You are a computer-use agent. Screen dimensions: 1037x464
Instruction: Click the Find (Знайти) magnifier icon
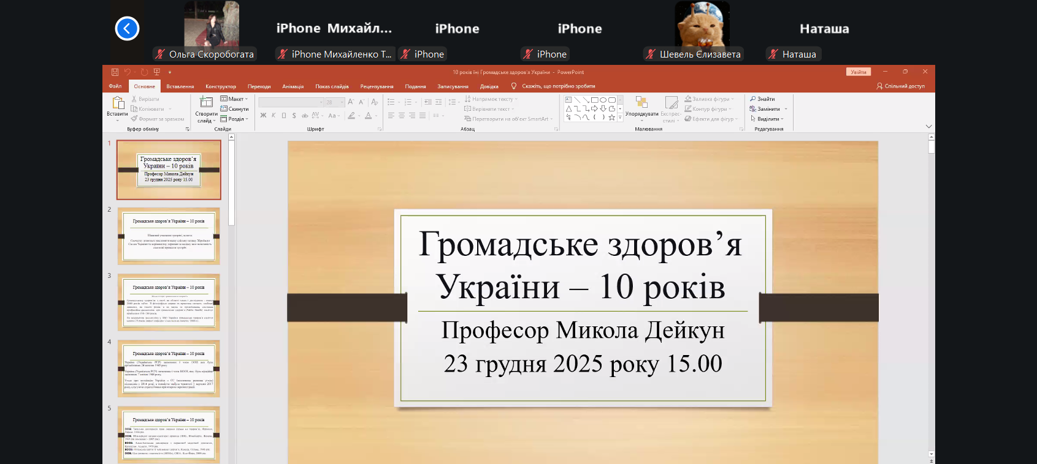tap(753, 99)
